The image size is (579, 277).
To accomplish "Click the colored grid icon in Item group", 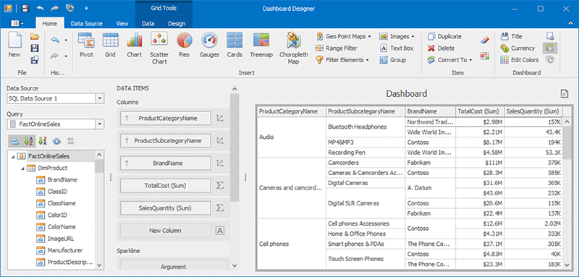I will [485, 56].
